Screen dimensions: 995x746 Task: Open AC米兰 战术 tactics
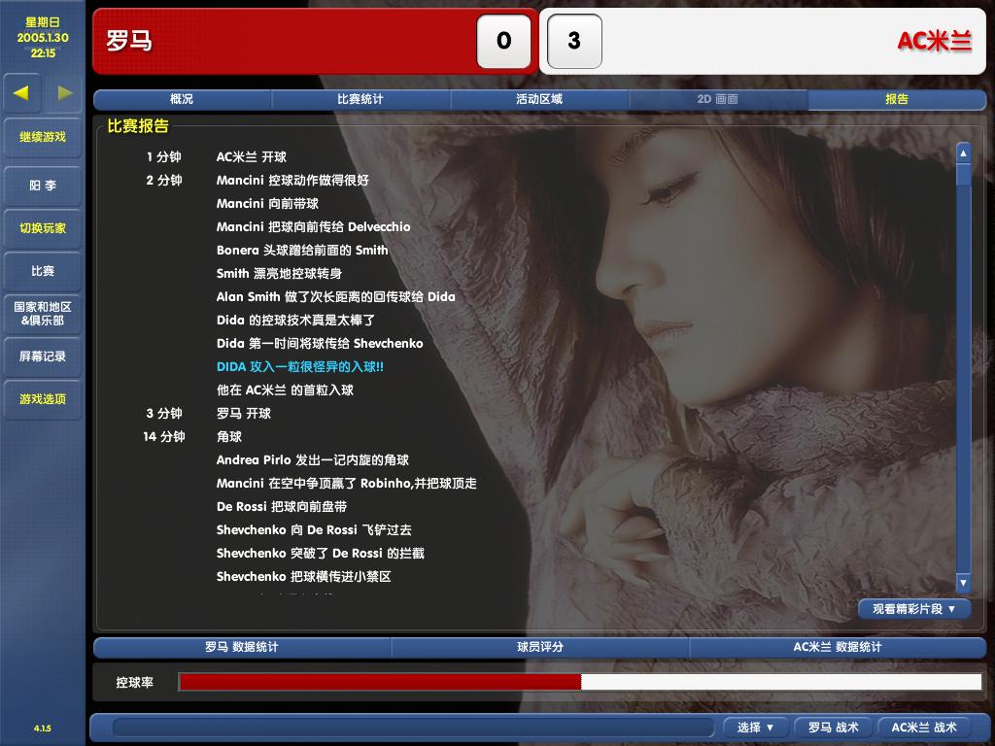point(924,728)
